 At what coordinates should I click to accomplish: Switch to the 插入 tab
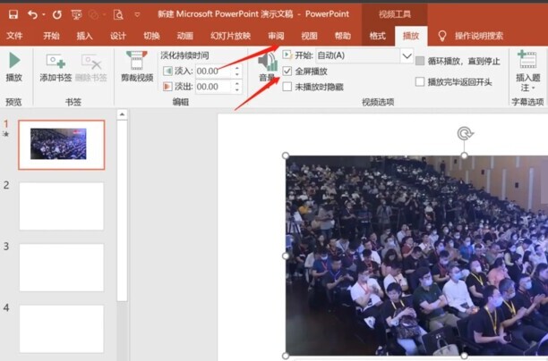[84, 36]
